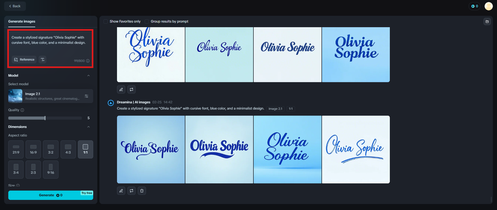
Task: Open the credits counter showing 0
Action: tap(474, 6)
